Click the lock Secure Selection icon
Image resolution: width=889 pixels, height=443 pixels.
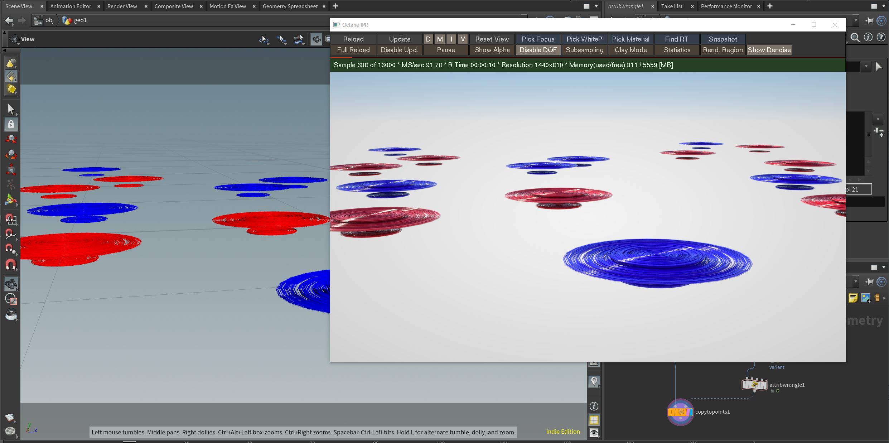click(11, 124)
